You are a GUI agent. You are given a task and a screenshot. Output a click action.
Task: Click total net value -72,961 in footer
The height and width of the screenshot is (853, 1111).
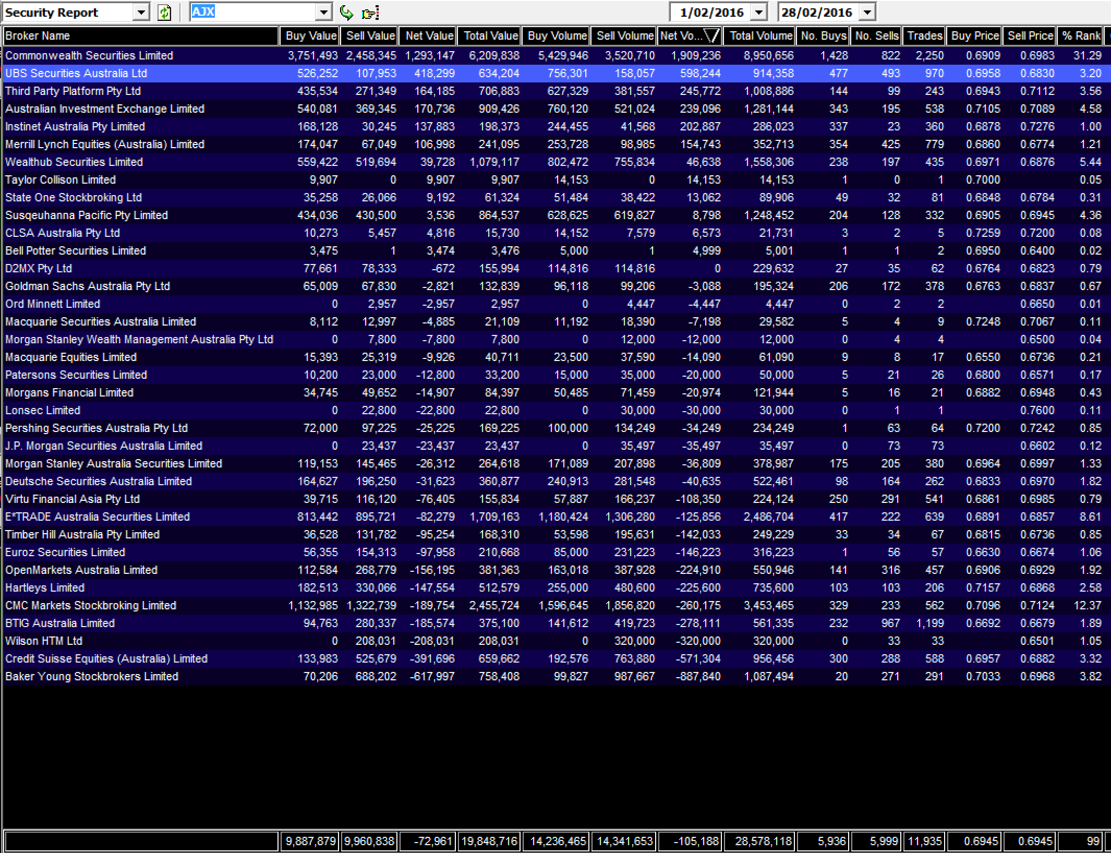pos(428,841)
